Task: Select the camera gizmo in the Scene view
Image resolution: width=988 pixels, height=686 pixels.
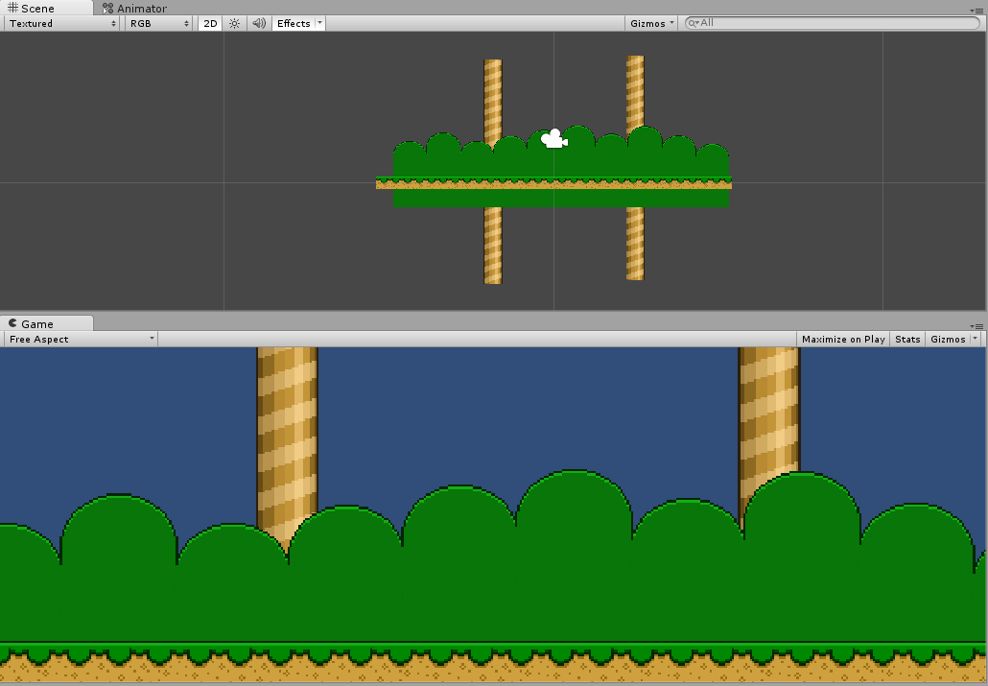Action: pyautogui.click(x=554, y=139)
